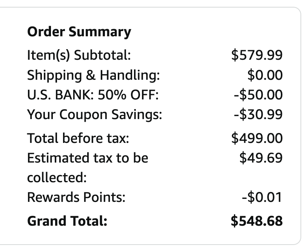Click the Estimated tax to be line
Viewport: 305px width, 248px height.
tap(88, 158)
